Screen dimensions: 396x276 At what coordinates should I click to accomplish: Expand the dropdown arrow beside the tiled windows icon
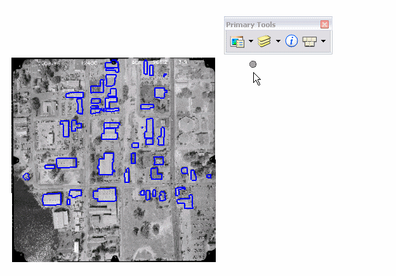(323, 41)
